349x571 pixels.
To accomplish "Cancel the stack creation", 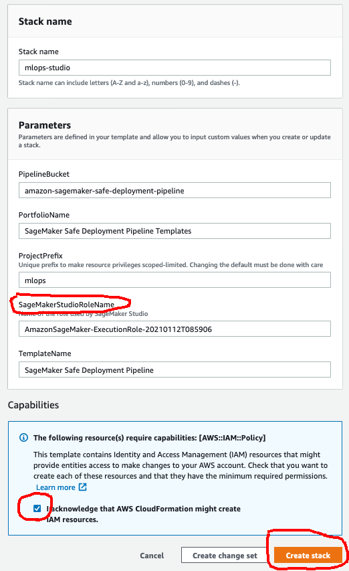I will [152, 556].
